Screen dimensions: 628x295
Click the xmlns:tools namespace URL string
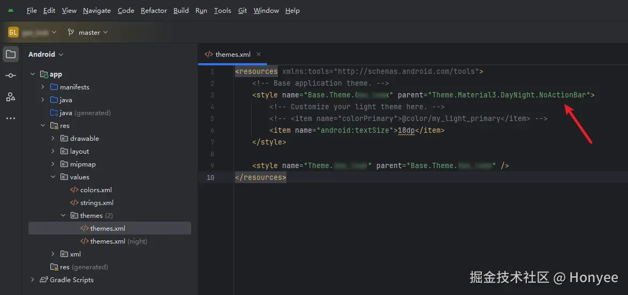click(x=406, y=72)
